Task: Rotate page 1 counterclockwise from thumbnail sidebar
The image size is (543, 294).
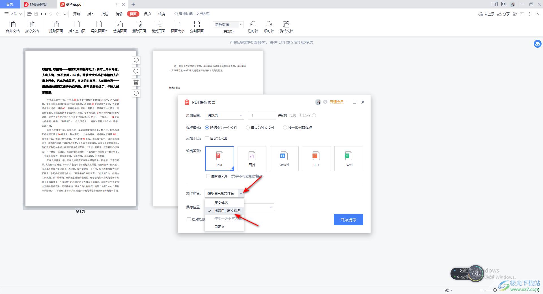Action: click(x=136, y=60)
